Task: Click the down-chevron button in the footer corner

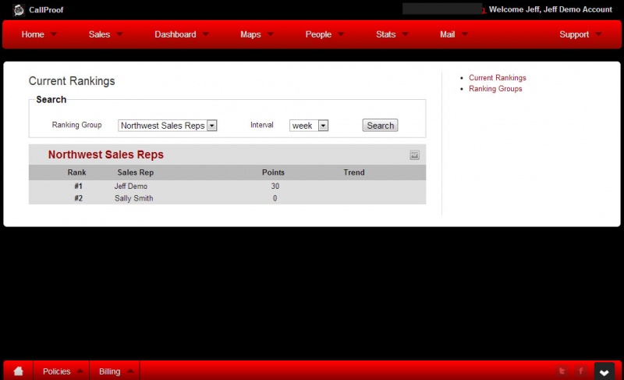Action: [604, 372]
